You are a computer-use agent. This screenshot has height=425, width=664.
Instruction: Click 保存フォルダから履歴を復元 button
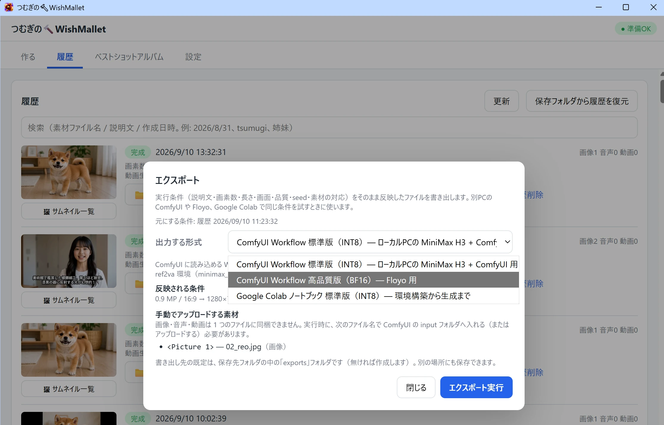pos(581,101)
